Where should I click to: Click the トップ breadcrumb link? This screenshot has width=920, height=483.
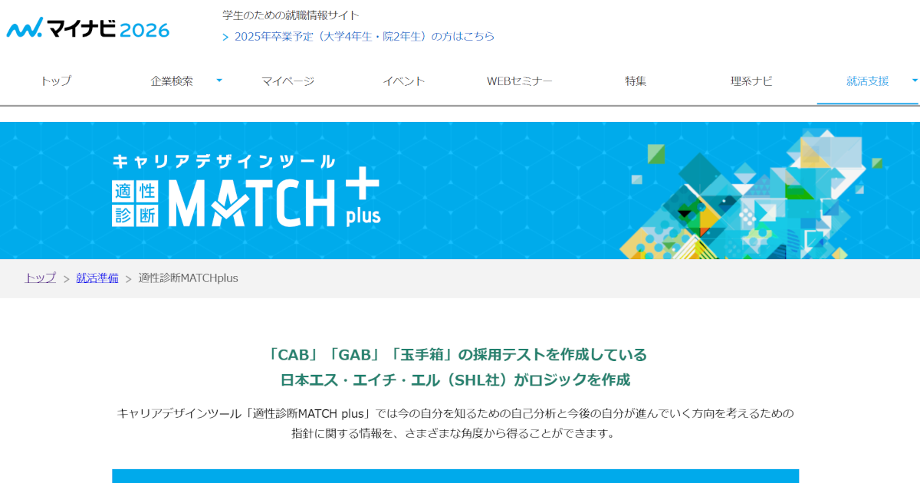(40, 278)
